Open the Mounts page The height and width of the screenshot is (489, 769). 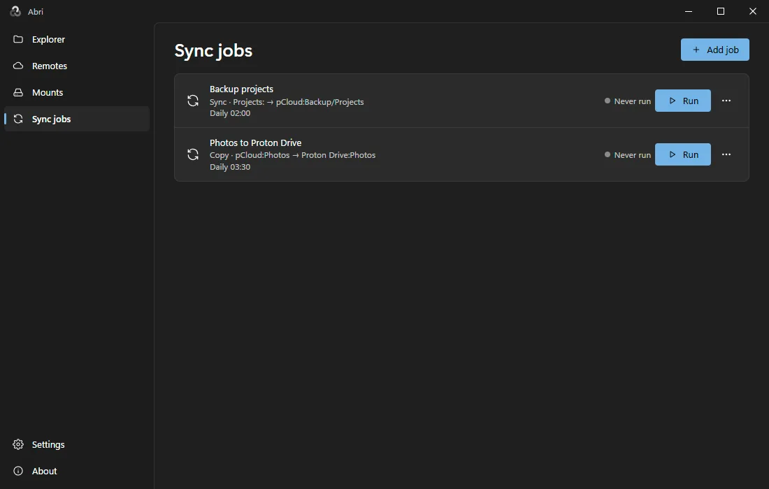click(x=77, y=92)
